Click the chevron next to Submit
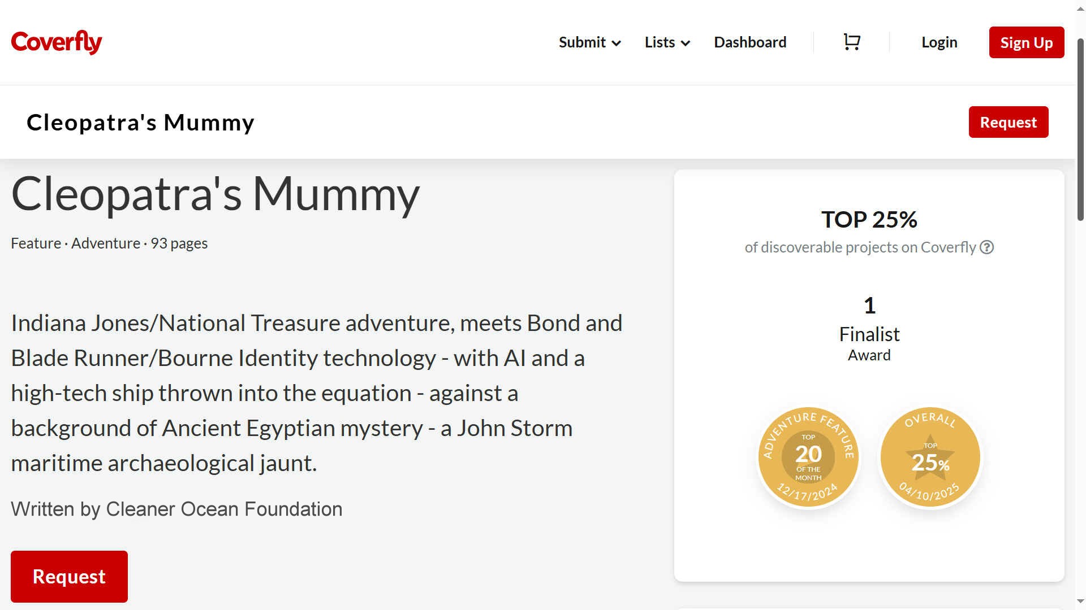 617,43
